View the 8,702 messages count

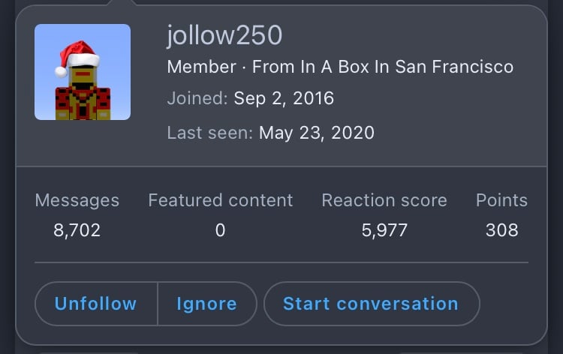tap(77, 230)
